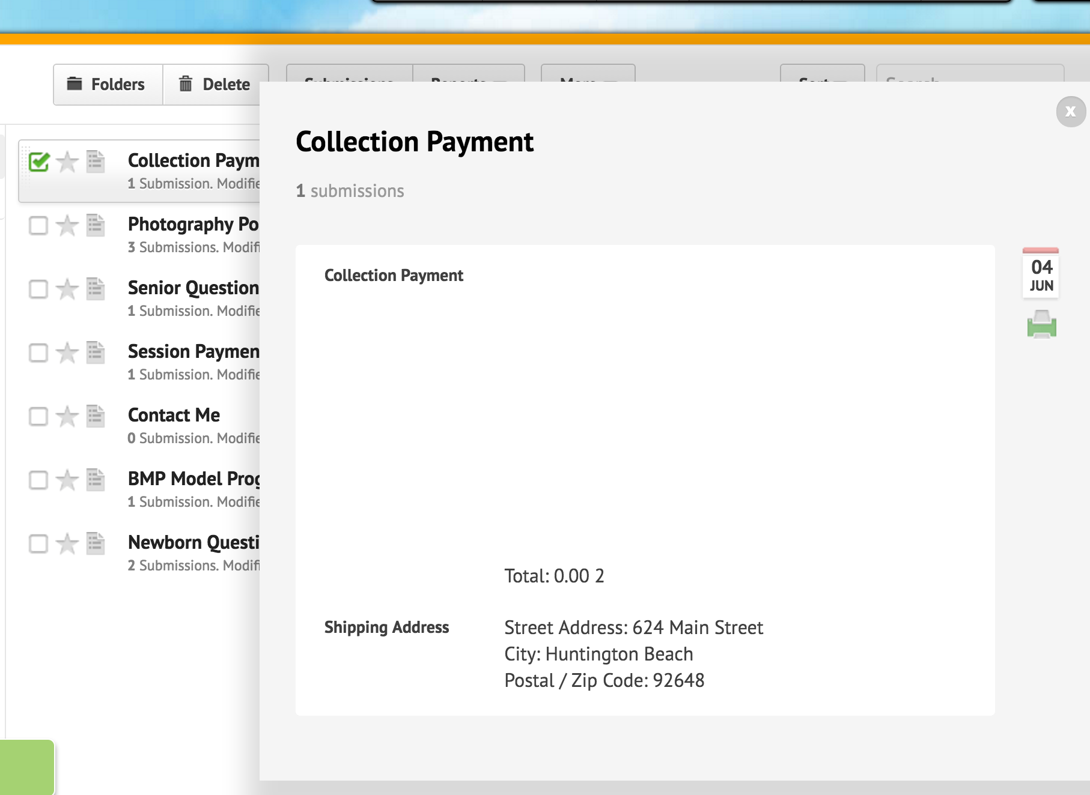Click '0 Submission' text under Contact Me
This screenshot has width=1090, height=795.
(169, 438)
